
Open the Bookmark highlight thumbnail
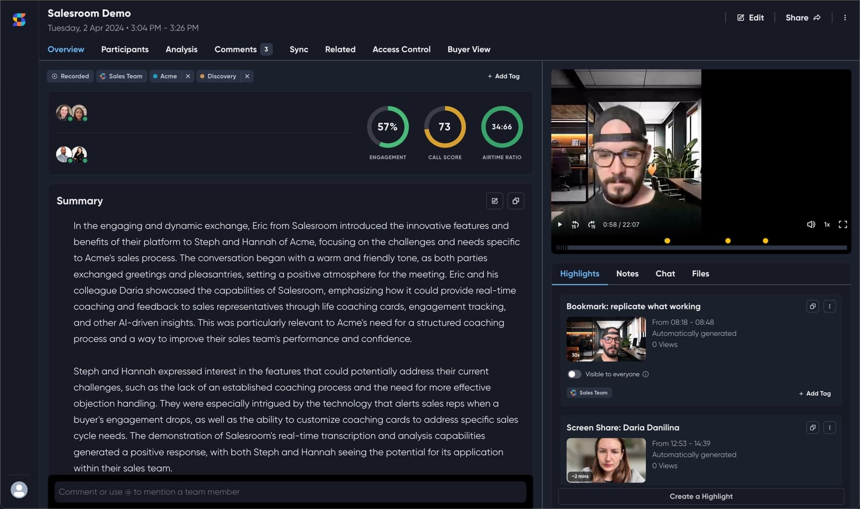pos(606,339)
